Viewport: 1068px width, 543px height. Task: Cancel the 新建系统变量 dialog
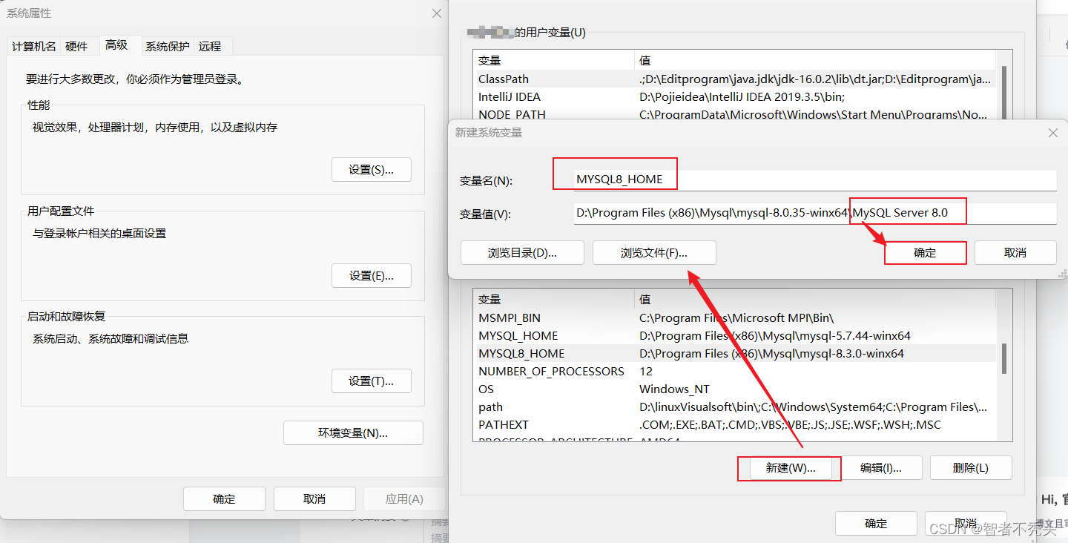click(1015, 252)
